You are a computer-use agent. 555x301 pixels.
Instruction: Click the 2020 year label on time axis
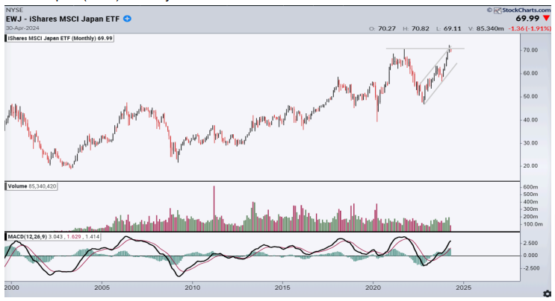[x=373, y=288]
